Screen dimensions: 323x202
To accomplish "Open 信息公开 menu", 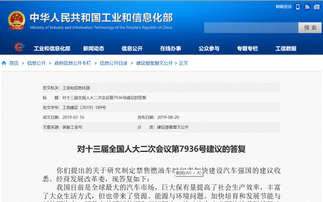I will (132, 48).
